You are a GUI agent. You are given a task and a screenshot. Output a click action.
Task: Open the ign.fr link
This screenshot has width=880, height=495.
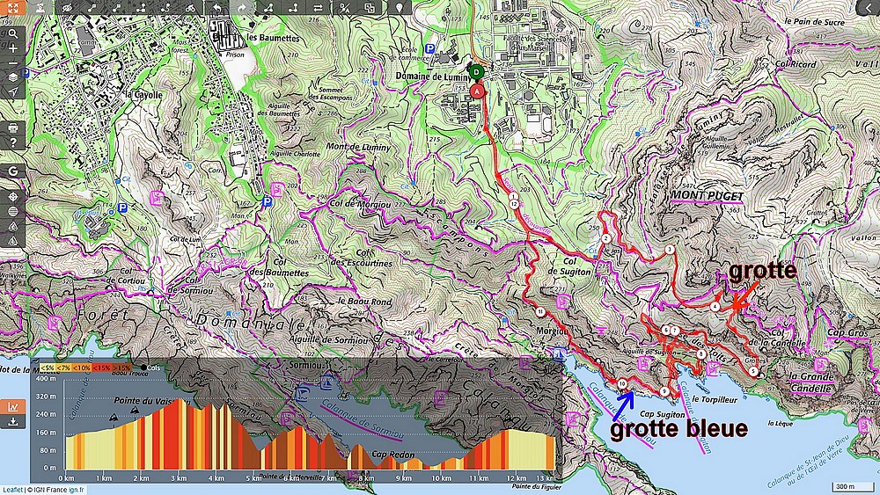click(x=77, y=490)
